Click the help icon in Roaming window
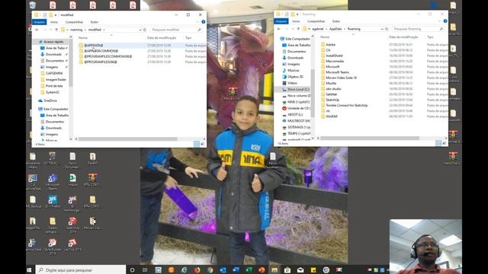The height and width of the screenshot is (274, 488). 445,21
